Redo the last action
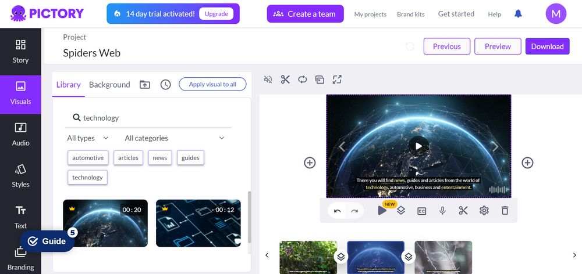582x274 pixels. click(x=355, y=211)
